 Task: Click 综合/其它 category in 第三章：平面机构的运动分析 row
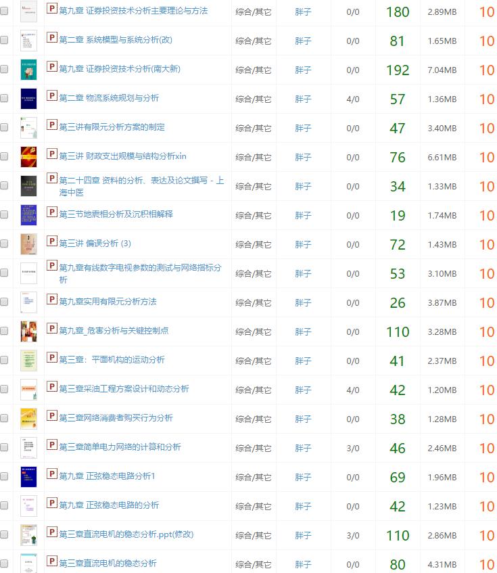253,361
